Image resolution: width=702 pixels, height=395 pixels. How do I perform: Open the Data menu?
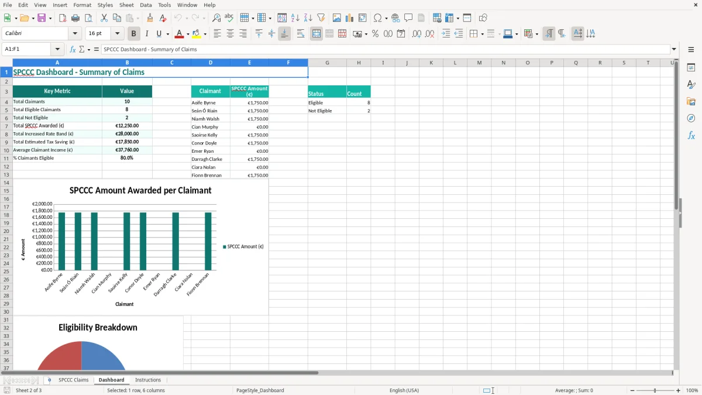pos(146,5)
